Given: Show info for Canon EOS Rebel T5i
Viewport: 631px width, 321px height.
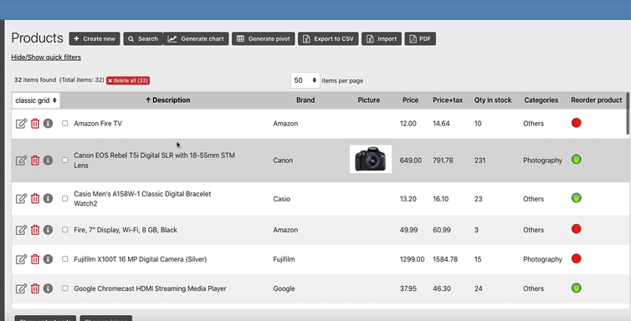Looking at the screenshot, I should (x=48, y=160).
